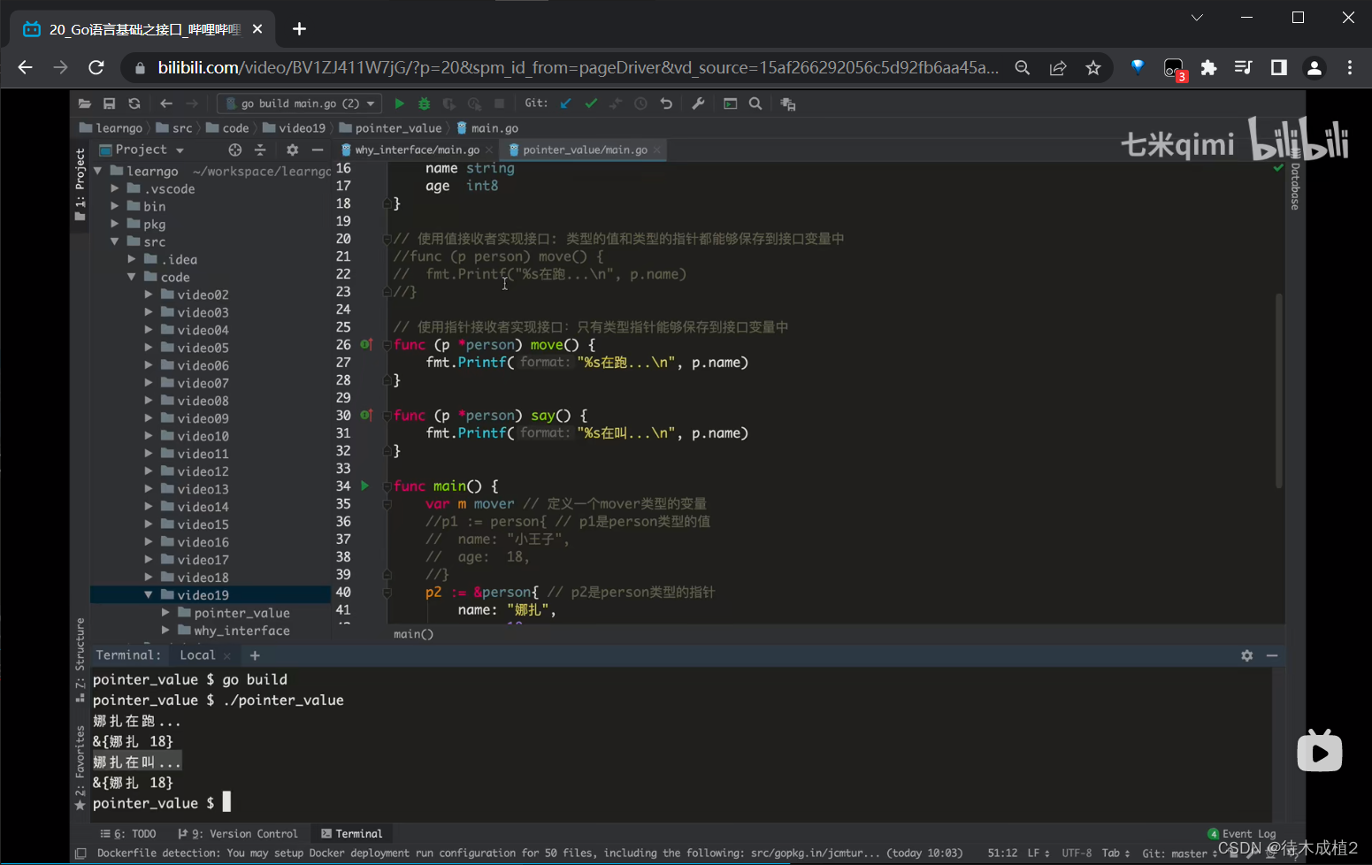Bookmark this page with the star icon
Screen dimensions: 1372x865
1093,68
